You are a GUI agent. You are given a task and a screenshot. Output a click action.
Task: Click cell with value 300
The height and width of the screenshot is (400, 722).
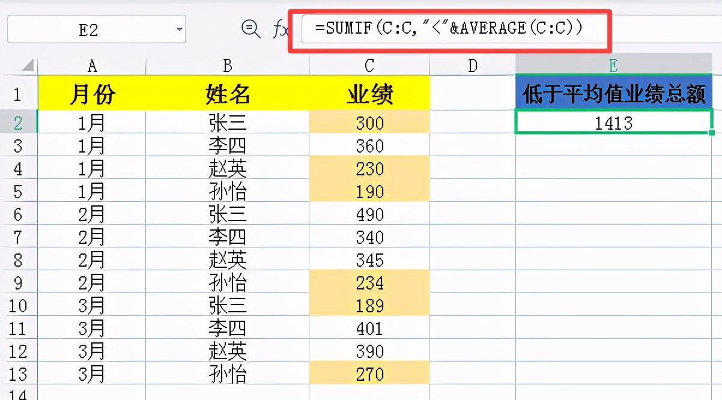(369, 123)
